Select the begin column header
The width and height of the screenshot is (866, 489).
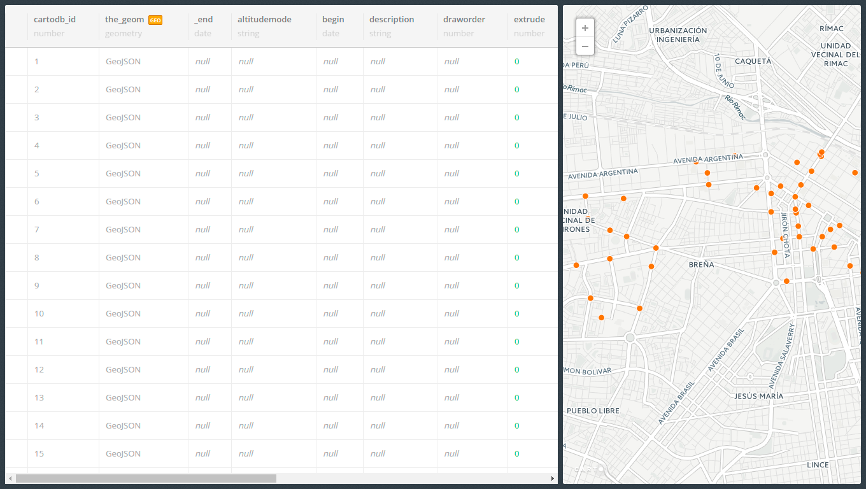[333, 19]
